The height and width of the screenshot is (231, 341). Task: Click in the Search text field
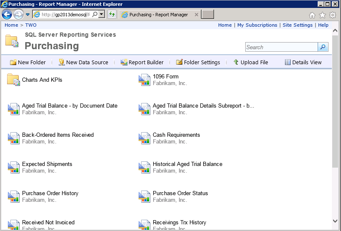click(x=281, y=47)
